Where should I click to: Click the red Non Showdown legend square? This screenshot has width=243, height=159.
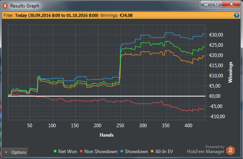point(82,152)
